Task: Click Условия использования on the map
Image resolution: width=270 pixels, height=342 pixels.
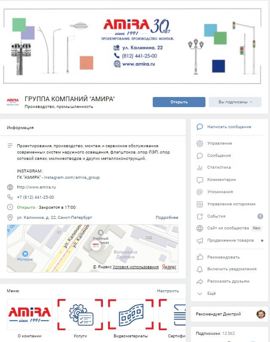Action: 135,267
